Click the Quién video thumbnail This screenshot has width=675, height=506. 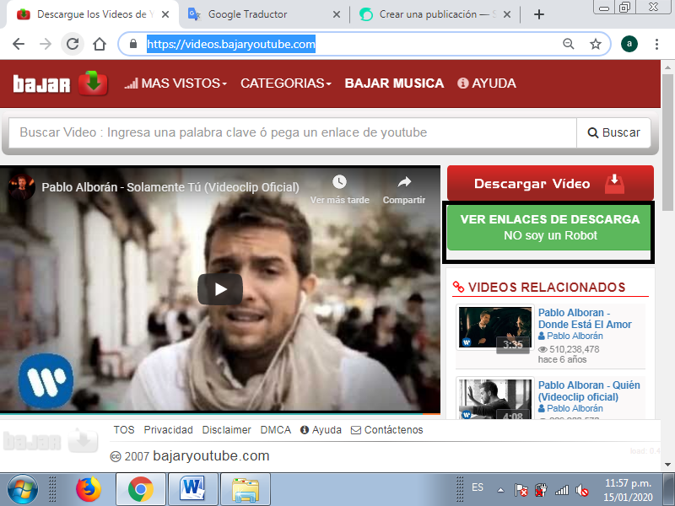pyautogui.click(x=495, y=399)
